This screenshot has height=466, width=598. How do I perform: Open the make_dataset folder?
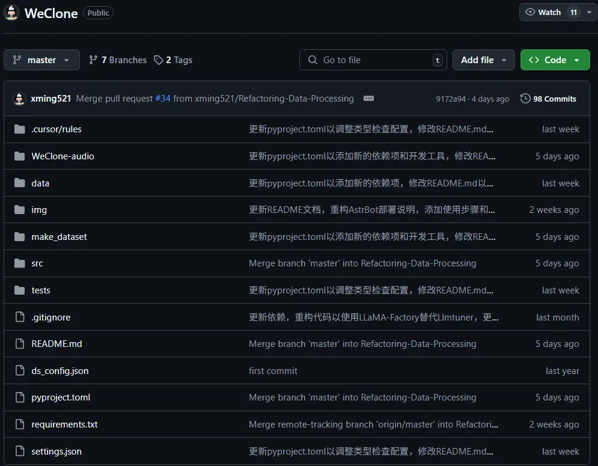tap(59, 237)
